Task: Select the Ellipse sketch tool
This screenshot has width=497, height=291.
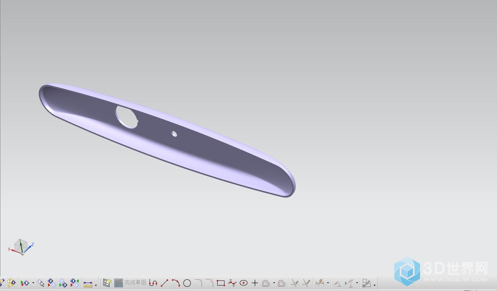Action: tap(243, 283)
